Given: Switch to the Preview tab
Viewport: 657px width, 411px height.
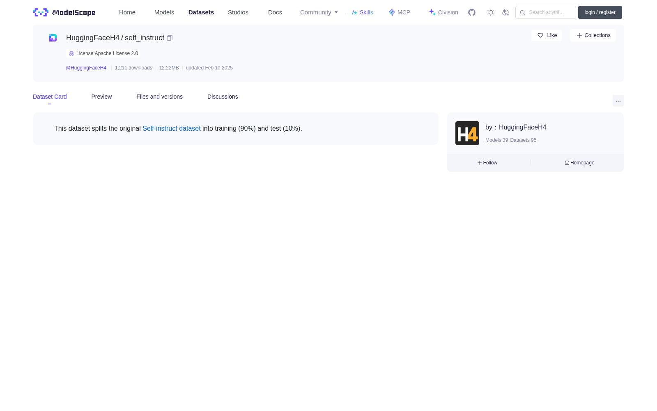Looking at the screenshot, I should pyautogui.click(x=101, y=97).
